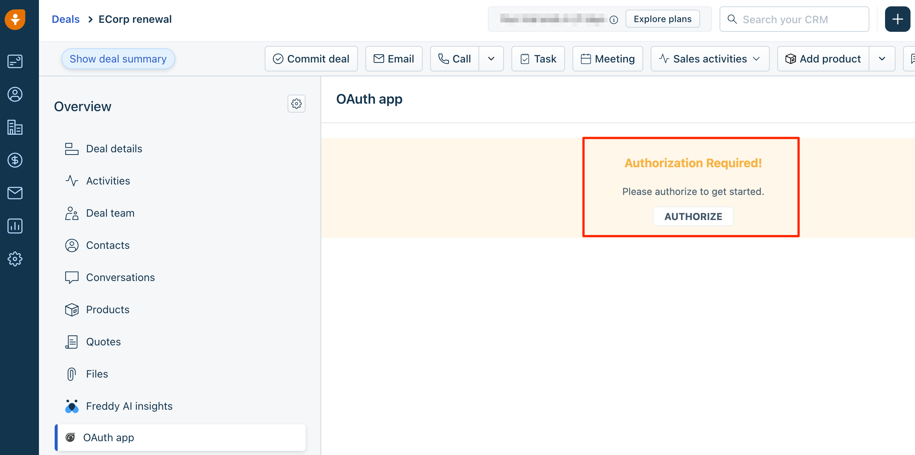Open Deals via the dollar sign icon
This screenshot has width=915, height=455.
[x=15, y=160]
